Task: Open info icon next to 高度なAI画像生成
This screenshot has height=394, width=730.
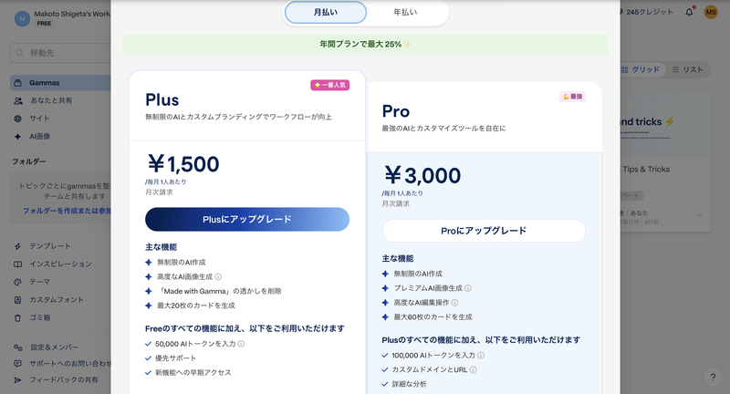Action: tap(218, 276)
